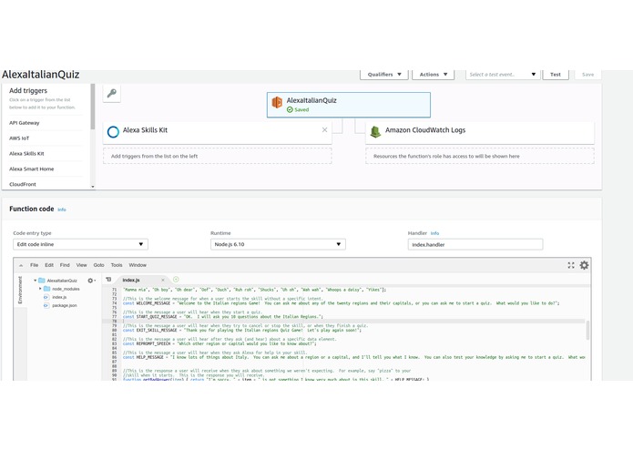Image resolution: width=633 pixels, height=450 pixels.
Task: Add the Alexa Smart Home trigger
Action: [32, 169]
